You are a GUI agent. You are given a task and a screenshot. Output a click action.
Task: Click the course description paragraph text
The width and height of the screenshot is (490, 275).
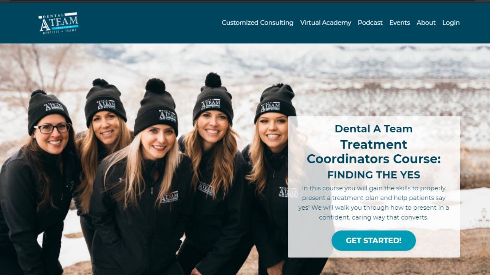click(374, 203)
